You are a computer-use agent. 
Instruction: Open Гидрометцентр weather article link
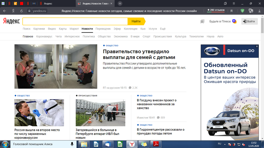tap(160, 131)
